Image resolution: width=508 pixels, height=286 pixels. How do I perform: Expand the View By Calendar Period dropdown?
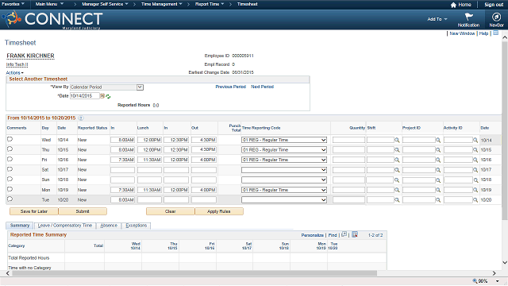tap(140, 87)
